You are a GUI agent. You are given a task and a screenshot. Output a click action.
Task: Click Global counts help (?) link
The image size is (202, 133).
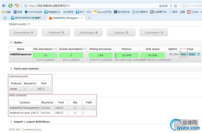click(29, 24)
